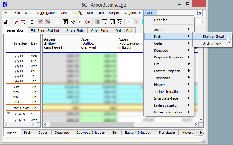Open the RiverWare workspace icon at menu bar right
Image resolution: width=233 pixels, height=145 pixels.
(200, 13)
